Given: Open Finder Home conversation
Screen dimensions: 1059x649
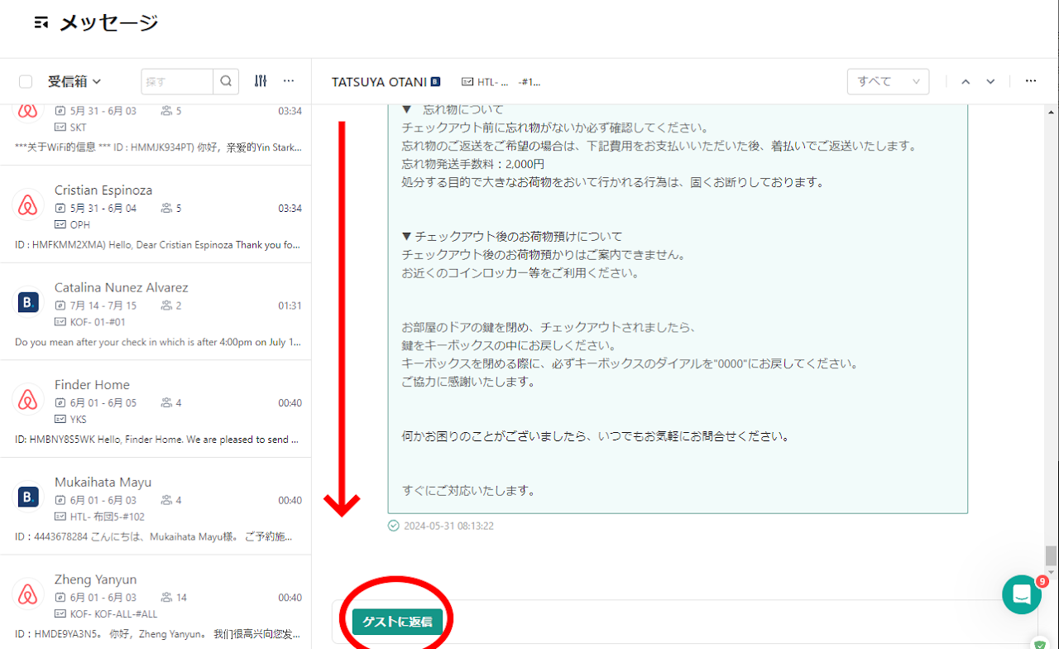Looking at the screenshot, I should pyautogui.click(x=156, y=409).
